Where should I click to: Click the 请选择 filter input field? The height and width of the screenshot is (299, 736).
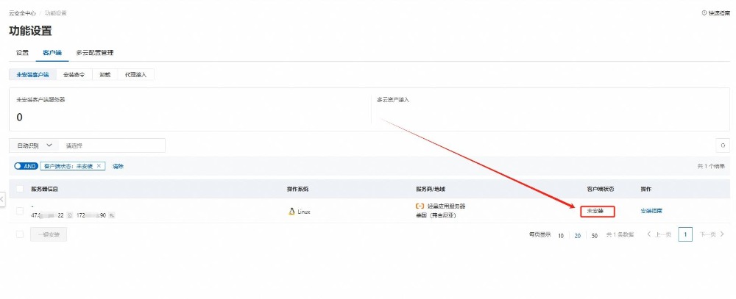[110, 145]
